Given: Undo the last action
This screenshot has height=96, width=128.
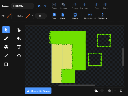Looking at the screenshot, I should point(39,6).
